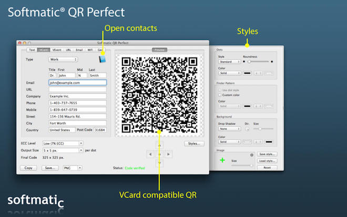Image resolution: width=347 pixels, height=217 pixels.
Task: Click the Last name field containing Smith
Action: tap(98, 76)
